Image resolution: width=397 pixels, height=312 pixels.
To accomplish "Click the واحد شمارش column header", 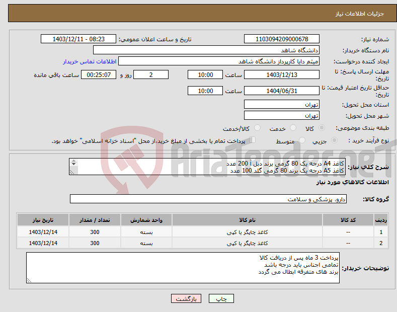I will coord(146,220).
